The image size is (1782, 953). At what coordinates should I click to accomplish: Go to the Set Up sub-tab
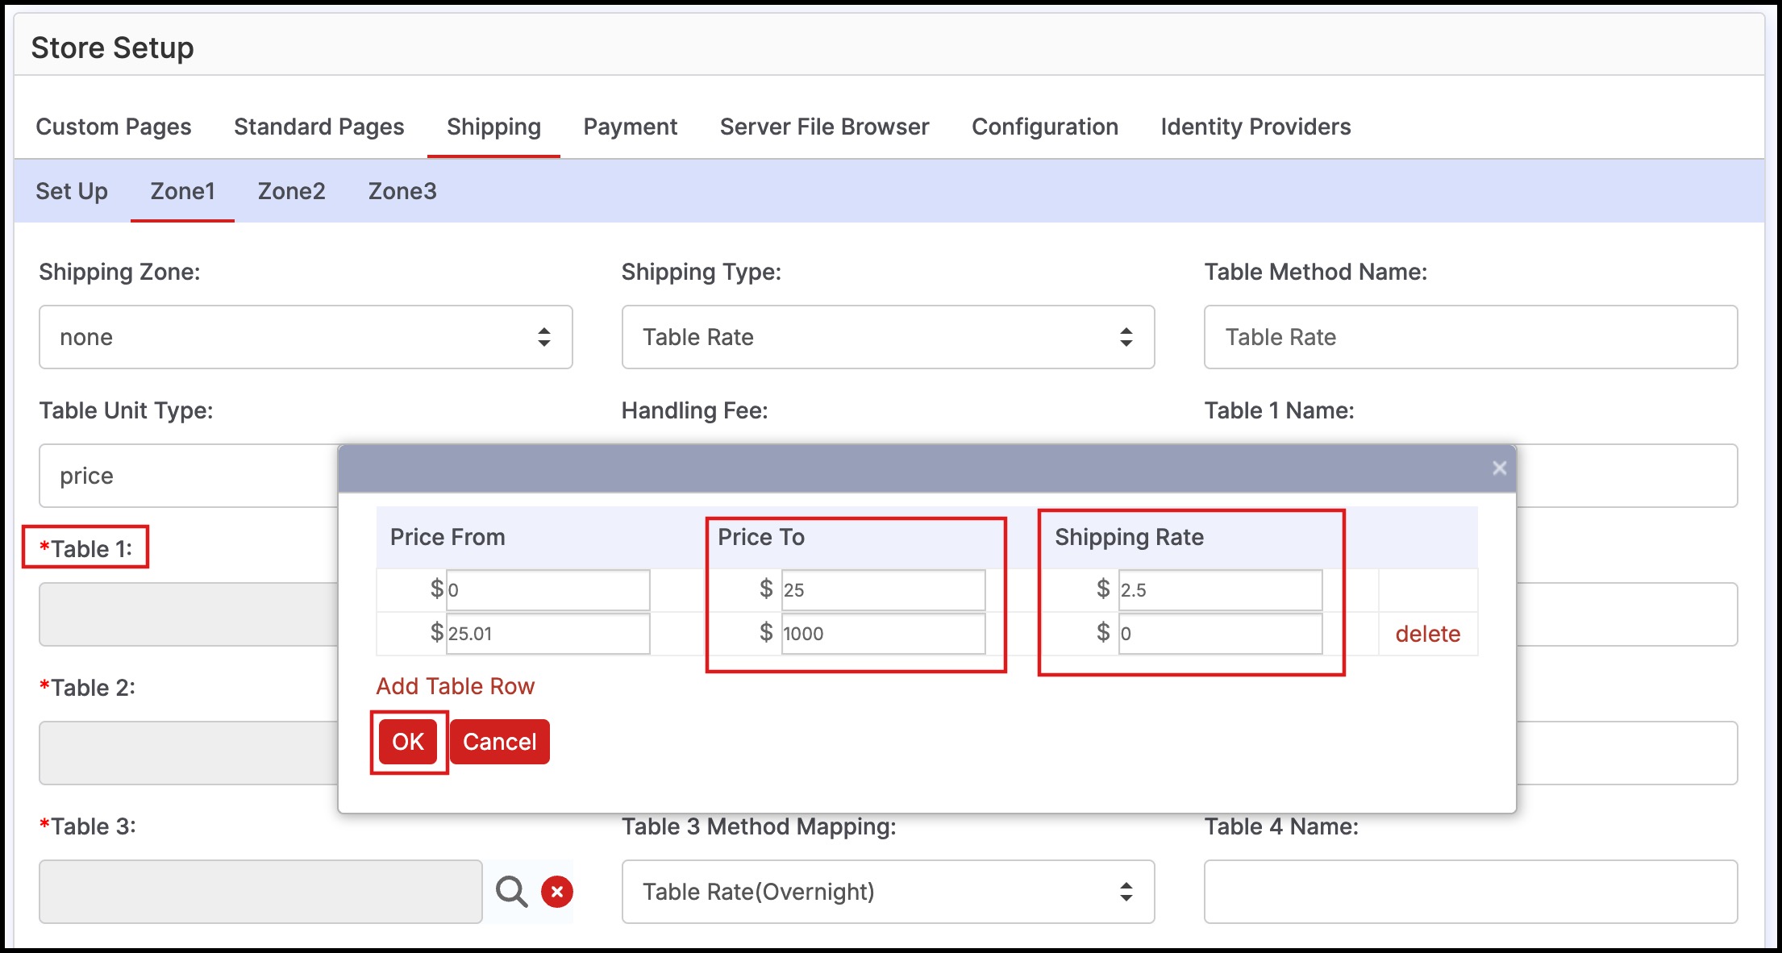coord(72,191)
